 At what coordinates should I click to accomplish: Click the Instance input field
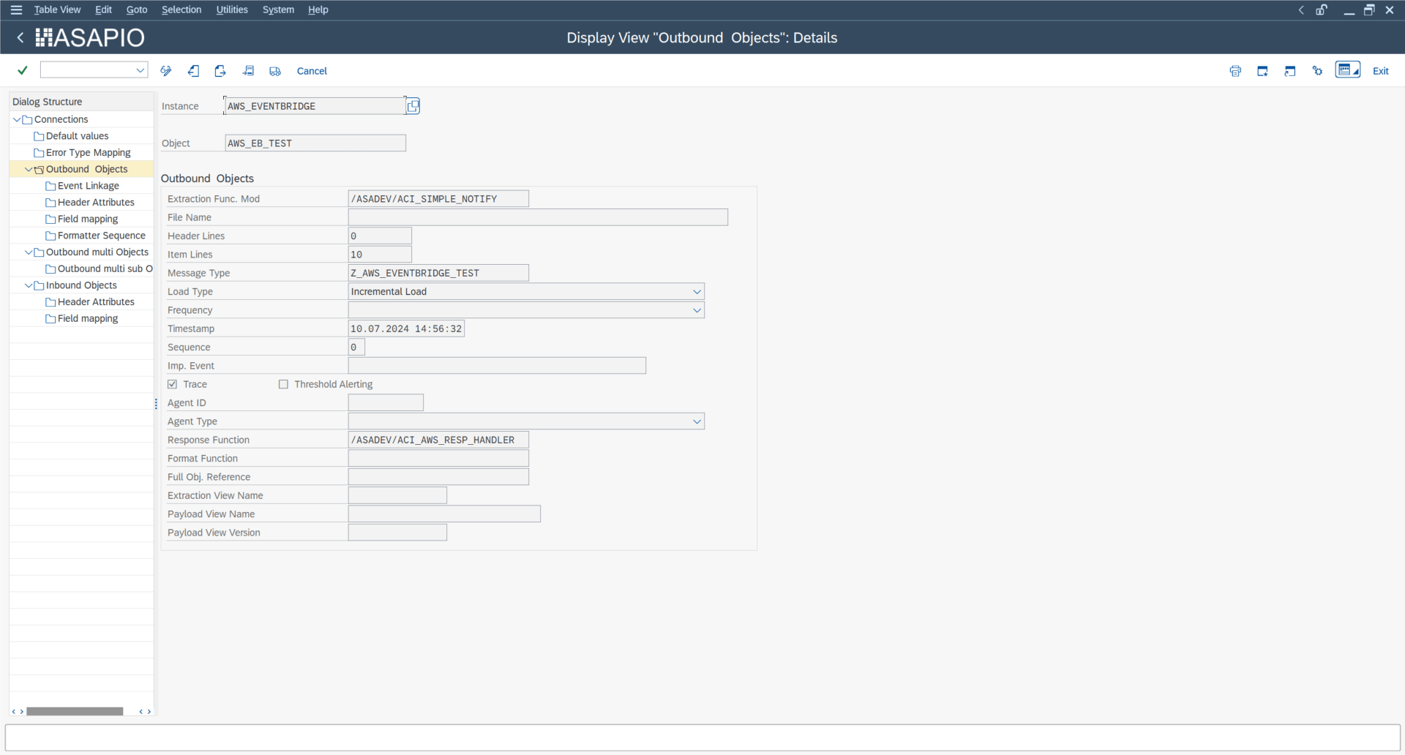[315, 106]
